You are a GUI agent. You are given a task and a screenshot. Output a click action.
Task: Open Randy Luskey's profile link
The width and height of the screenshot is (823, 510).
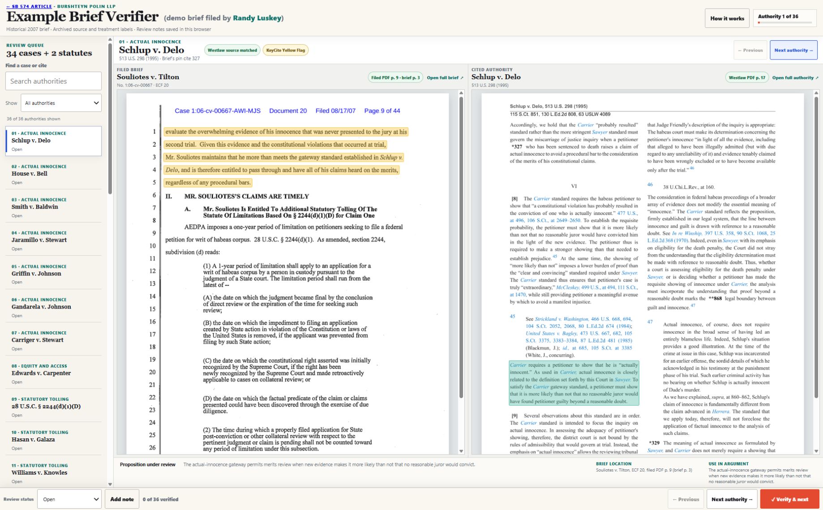point(257,18)
